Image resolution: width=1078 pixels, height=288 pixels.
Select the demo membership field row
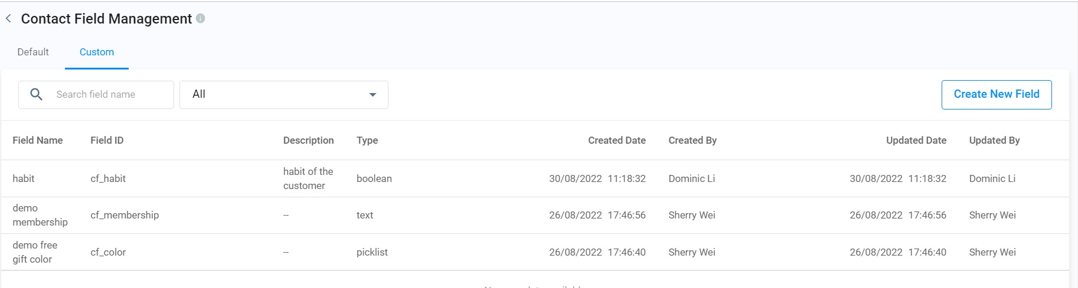point(40,215)
